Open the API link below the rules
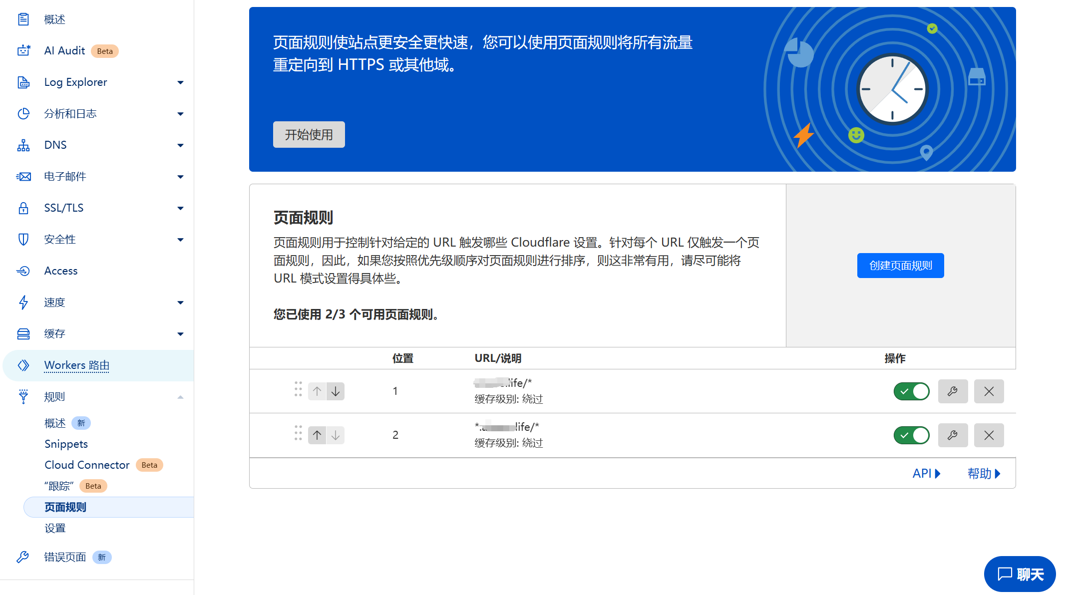 [x=926, y=473]
